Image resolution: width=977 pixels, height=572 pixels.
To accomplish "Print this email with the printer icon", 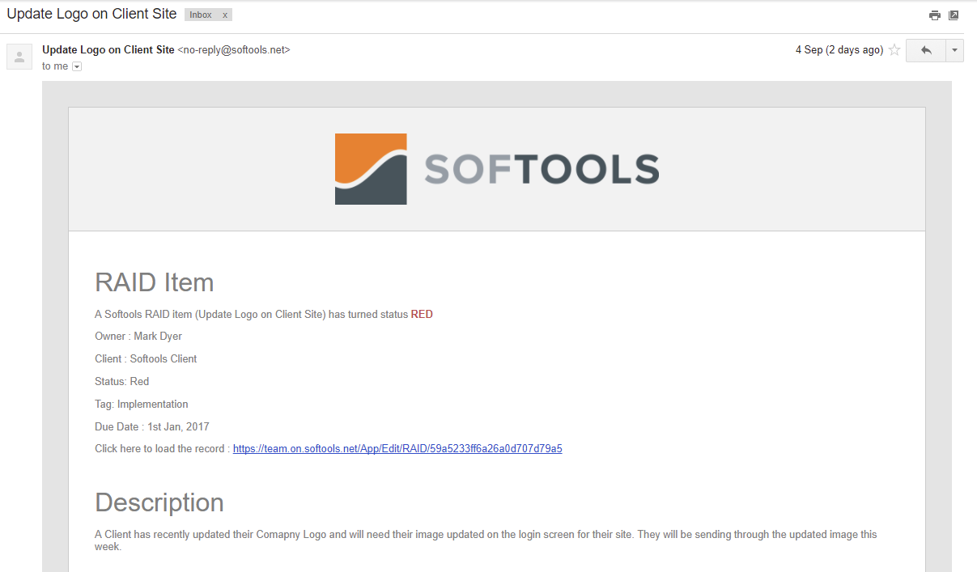I will [935, 15].
